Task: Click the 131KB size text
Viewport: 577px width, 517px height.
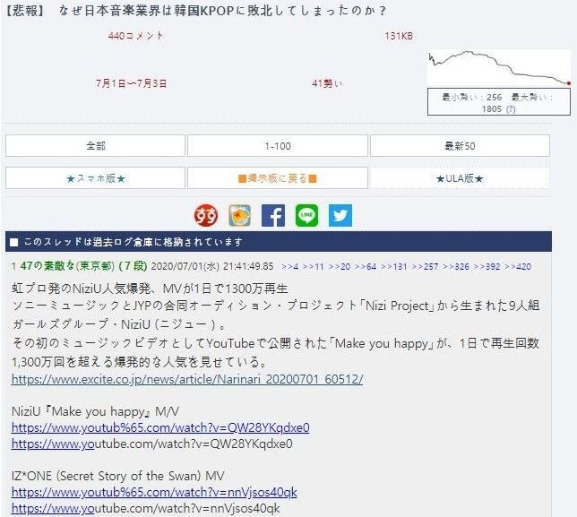Action: pyautogui.click(x=399, y=36)
